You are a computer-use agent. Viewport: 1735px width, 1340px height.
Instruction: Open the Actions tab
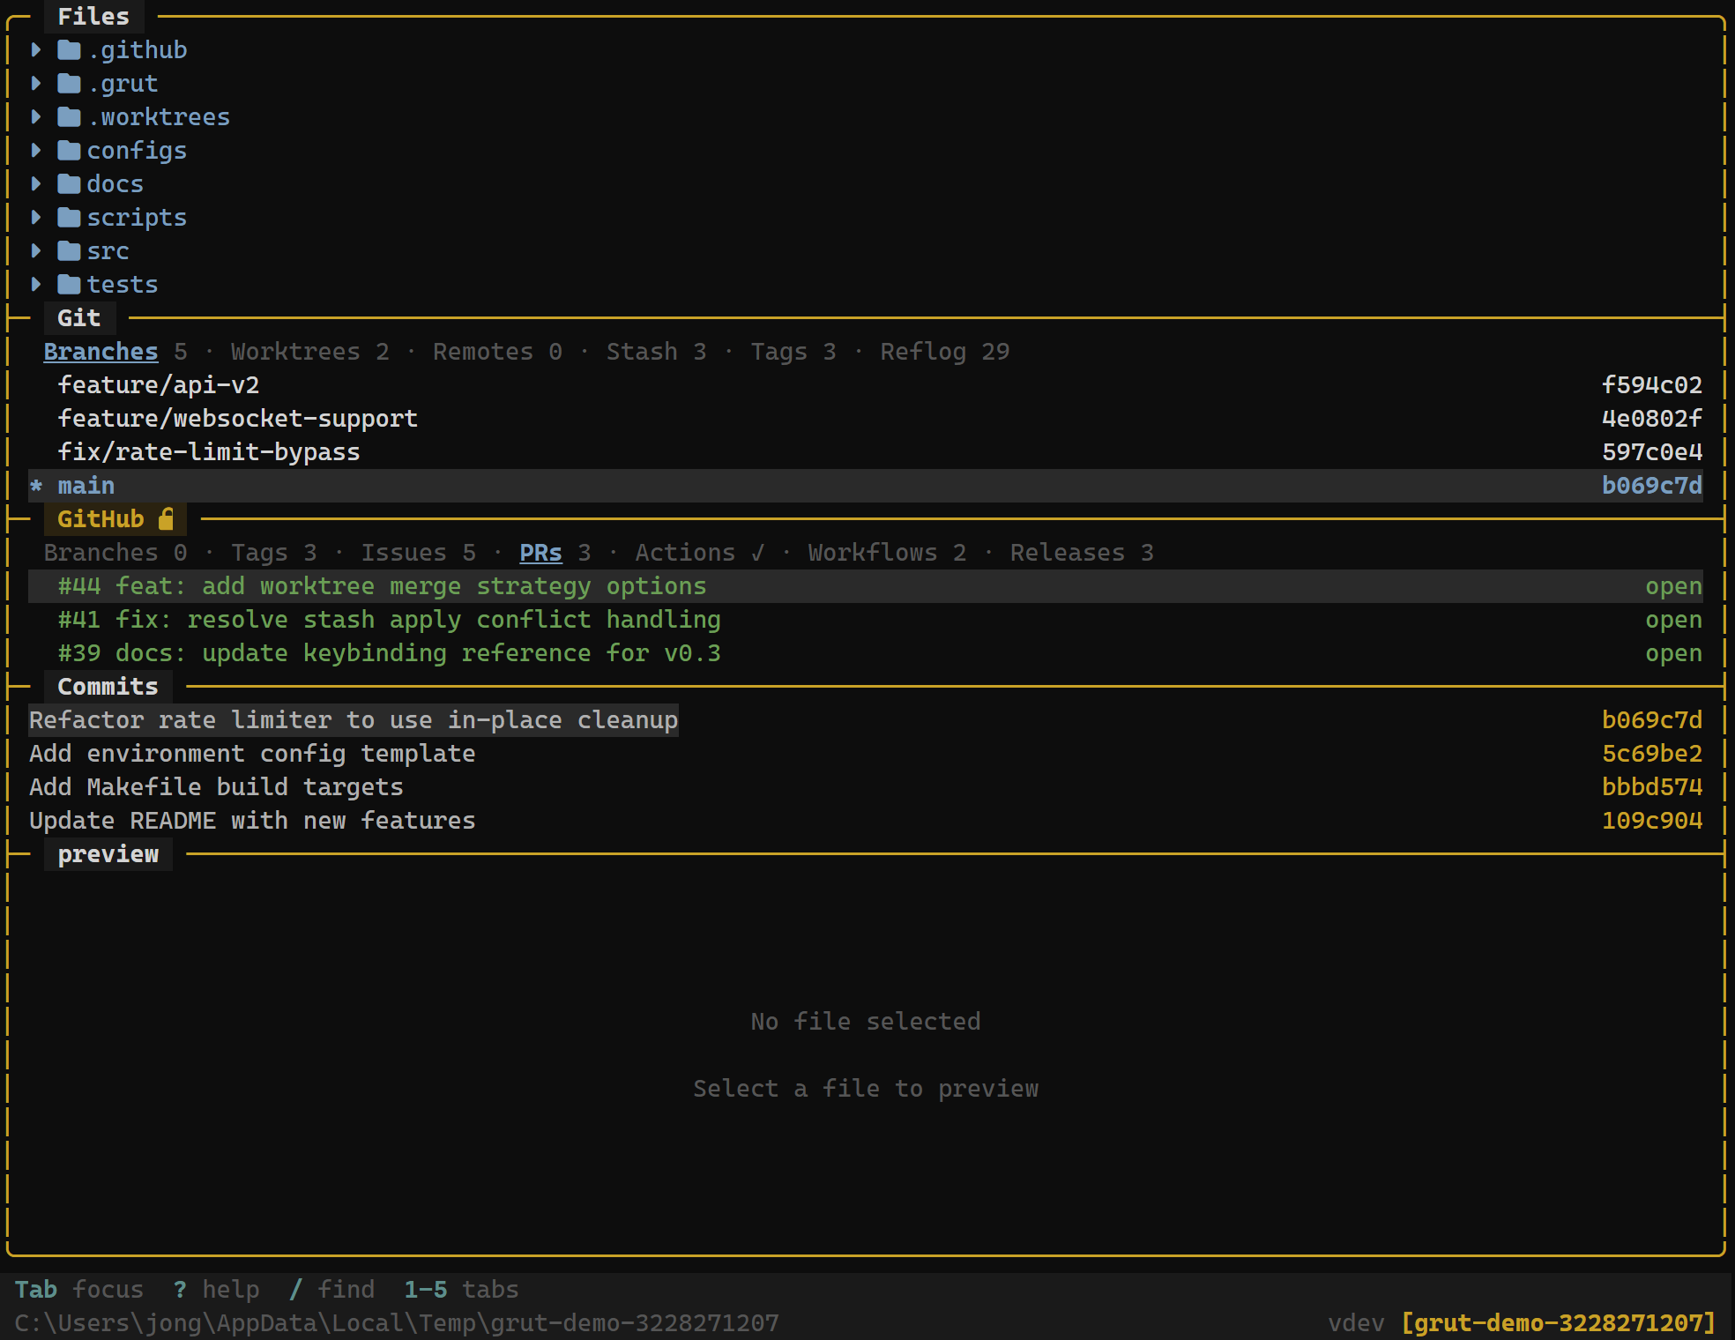(x=700, y=553)
